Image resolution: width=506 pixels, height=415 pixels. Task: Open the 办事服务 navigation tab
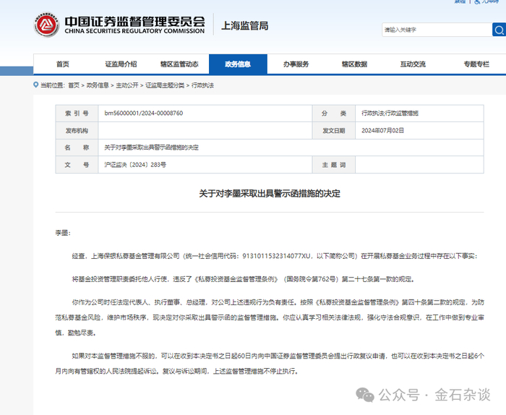(x=296, y=64)
